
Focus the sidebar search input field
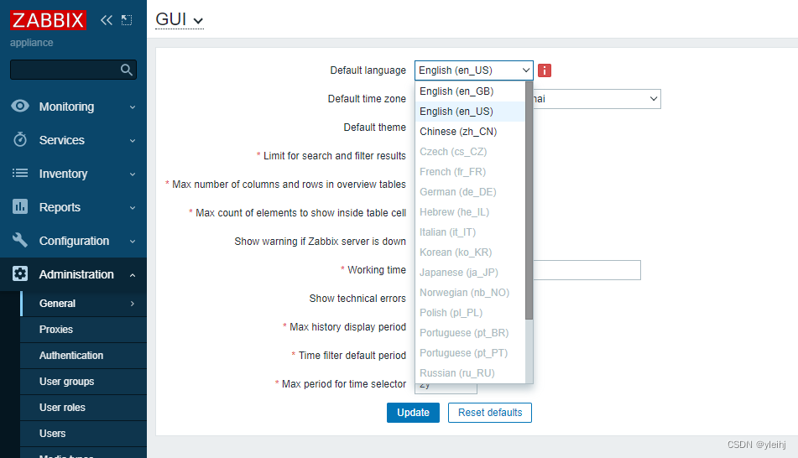click(64, 70)
